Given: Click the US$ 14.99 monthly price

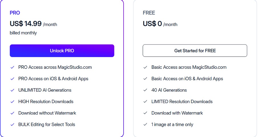Looking at the screenshot, I should tap(26, 24).
